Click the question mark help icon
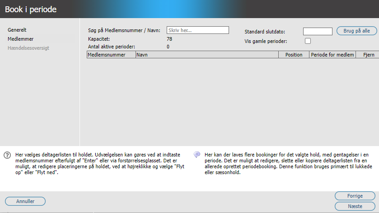This screenshot has width=379, height=213. pyautogui.click(x=7, y=155)
